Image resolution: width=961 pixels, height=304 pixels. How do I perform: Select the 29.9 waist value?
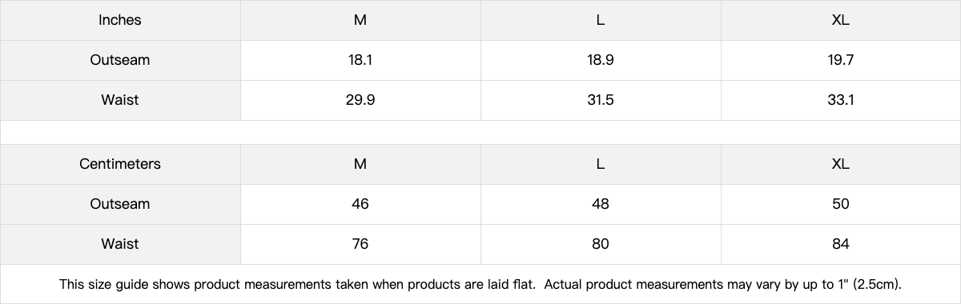point(360,100)
